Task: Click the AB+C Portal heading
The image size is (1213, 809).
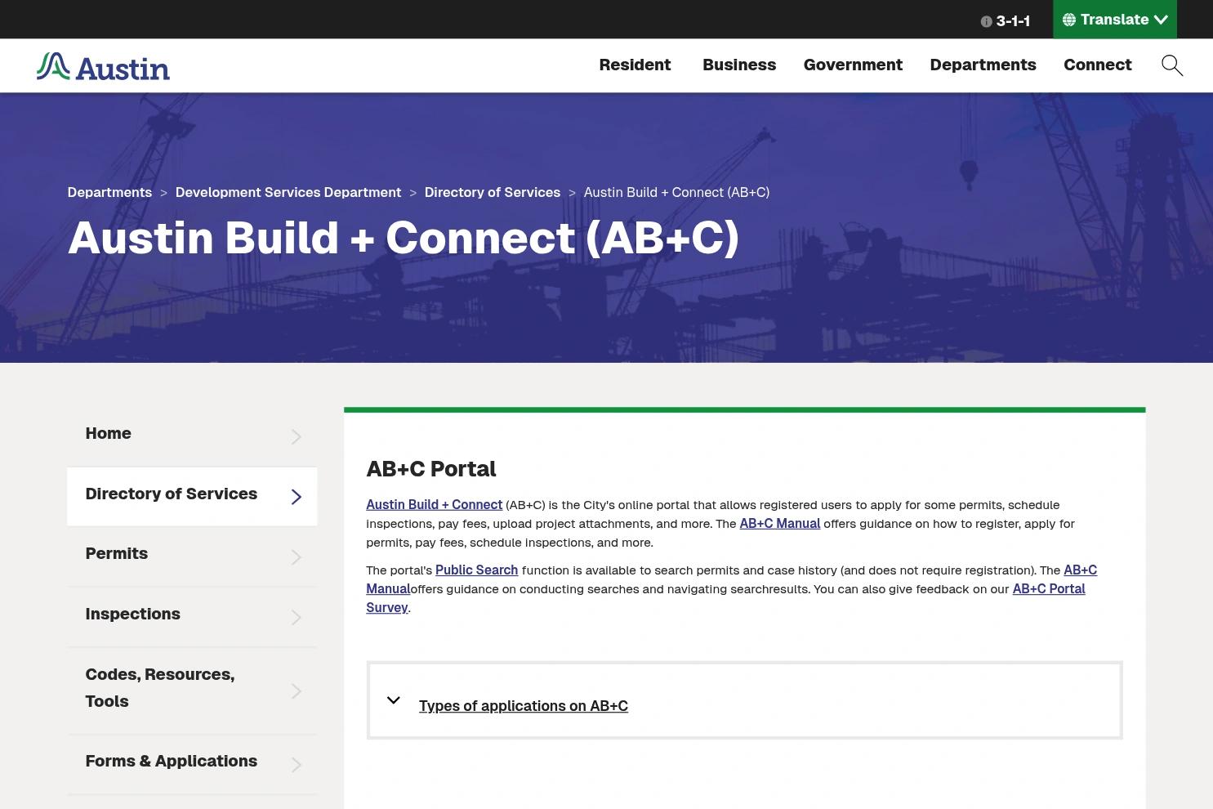Action: [430, 469]
